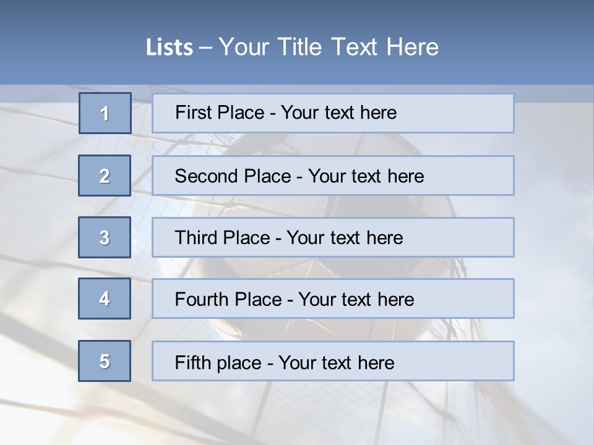Viewport: 594px width, 445px height.
Task: Click "Your text here" in Second Place bar
Action: [366, 176]
